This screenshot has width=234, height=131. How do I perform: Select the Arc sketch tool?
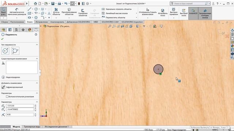(x=36, y=13)
